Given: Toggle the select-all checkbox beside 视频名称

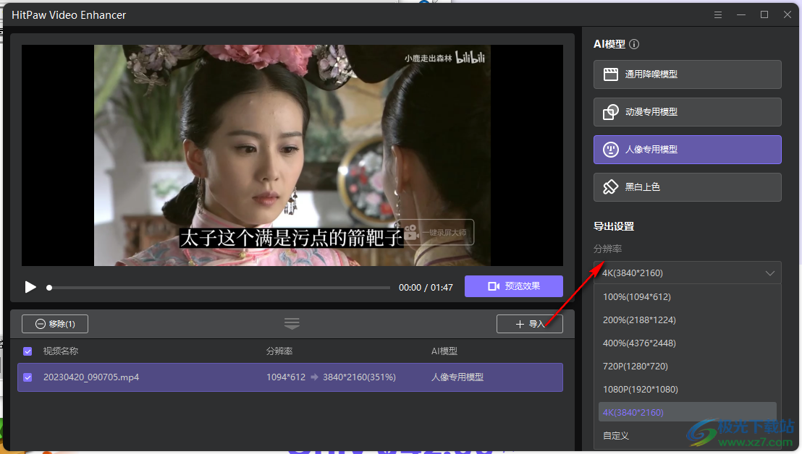Looking at the screenshot, I should coord(28,351).
